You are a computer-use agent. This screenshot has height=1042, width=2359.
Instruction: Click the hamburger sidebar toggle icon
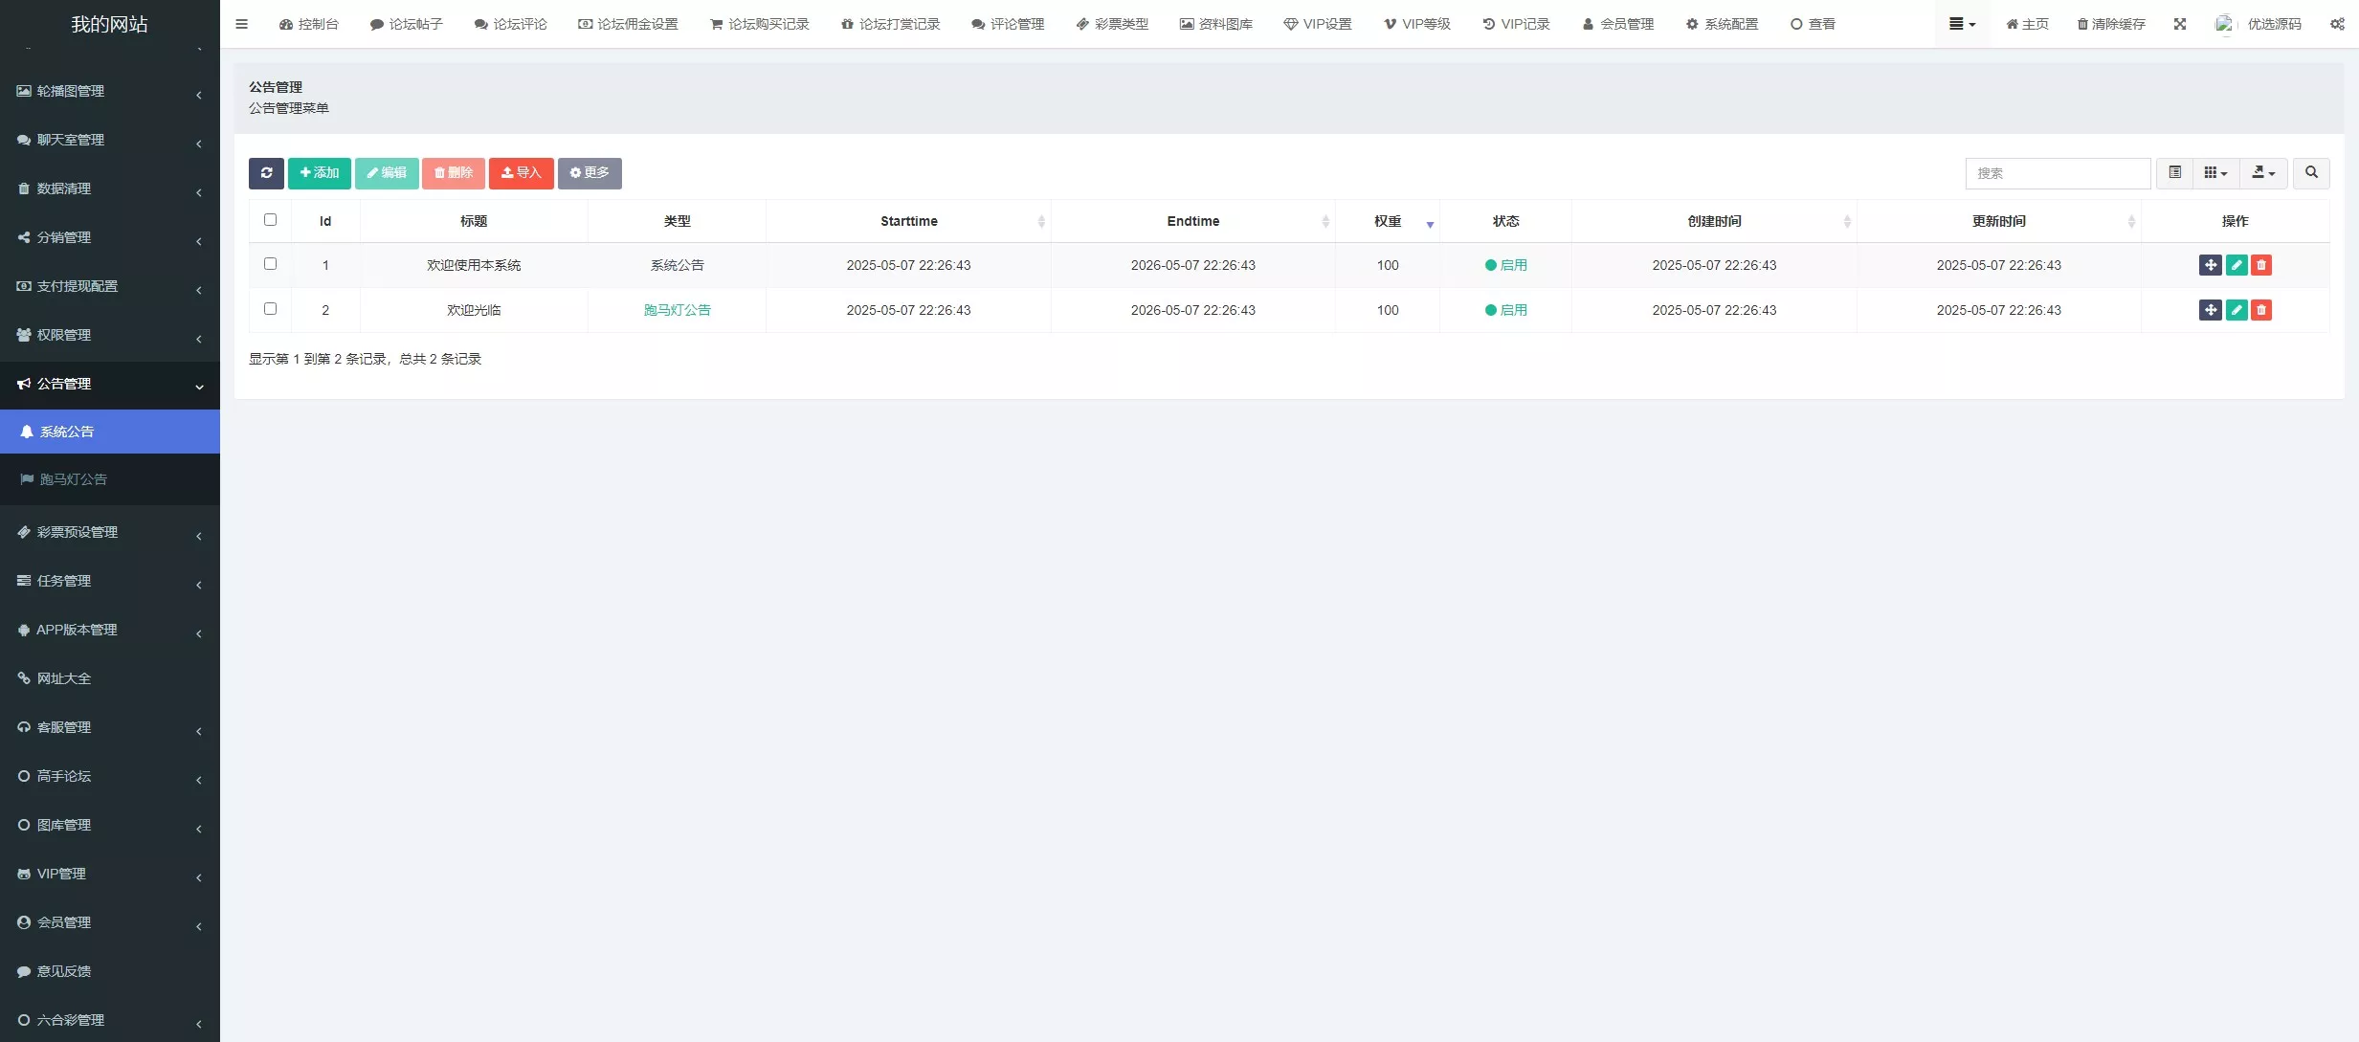click(241, 24)
